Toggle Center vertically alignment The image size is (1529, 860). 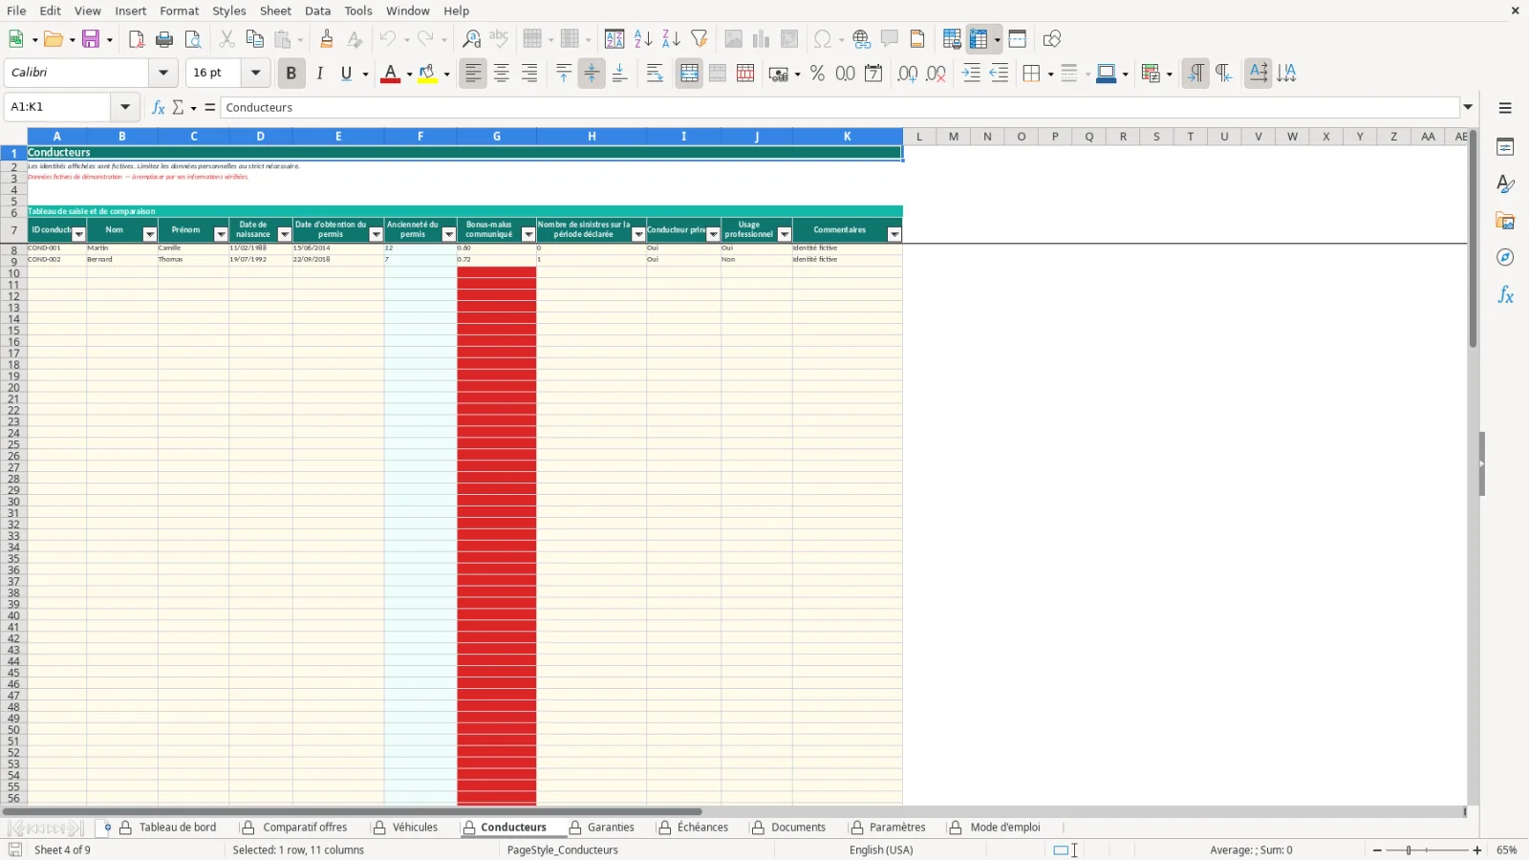click(592, 74)
